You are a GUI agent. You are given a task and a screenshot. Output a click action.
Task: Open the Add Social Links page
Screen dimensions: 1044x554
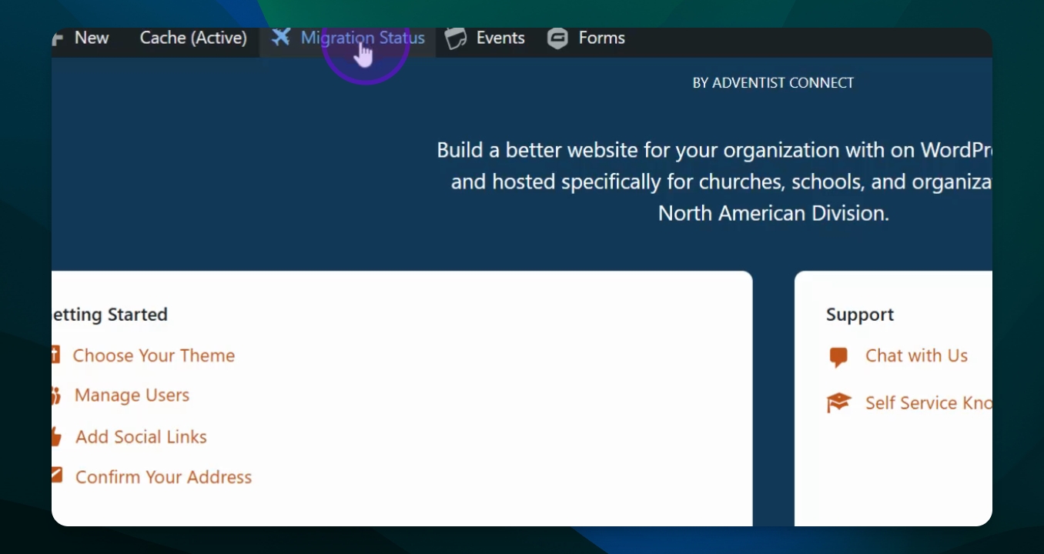point(141,437)
